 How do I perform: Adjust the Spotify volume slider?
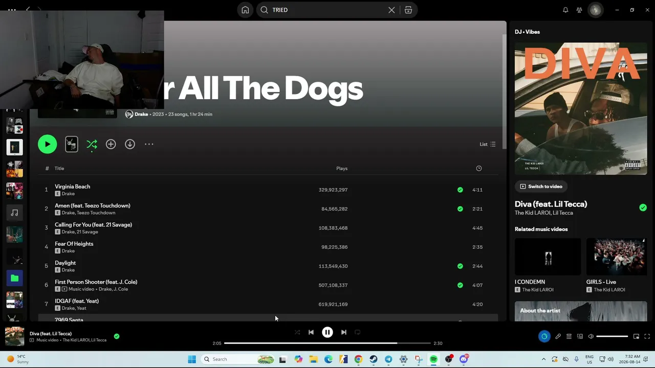click(612, 336)
